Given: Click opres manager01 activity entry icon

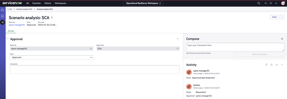Looking at the screenshot, I should coord(189,72).
